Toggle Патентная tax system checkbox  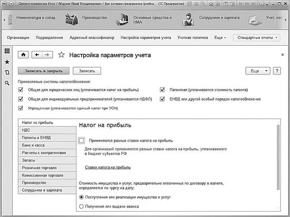pos(162,89)
